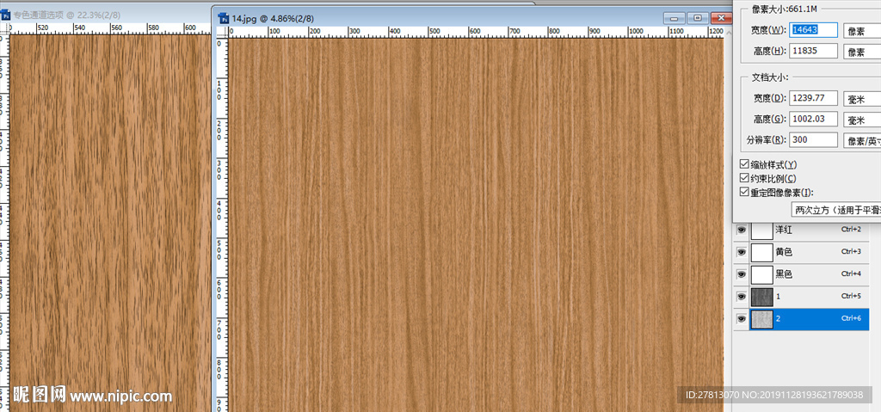Viewport: 881px width, 412px height.
Task: Open the pixel height unit dropdown (像素)
Action: tap(862, 52)
